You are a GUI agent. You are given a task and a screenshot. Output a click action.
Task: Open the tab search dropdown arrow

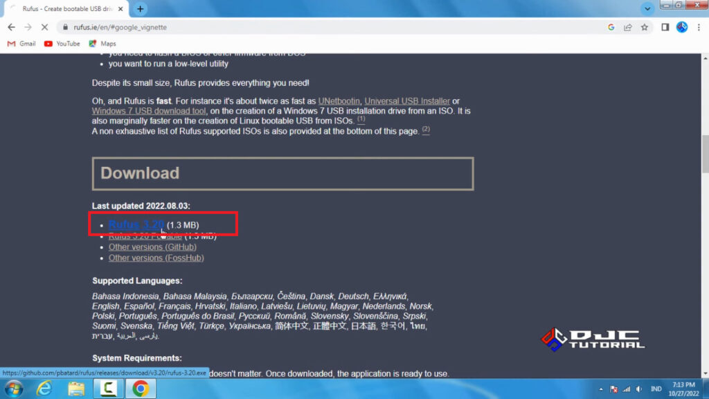tap(647, 8)
